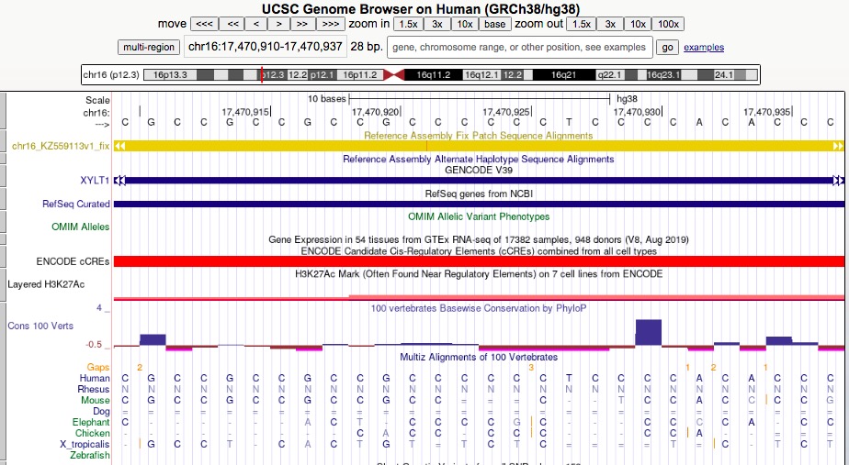Move far left with the <<< button
The image size is (849, 465).
pos(204,24)
